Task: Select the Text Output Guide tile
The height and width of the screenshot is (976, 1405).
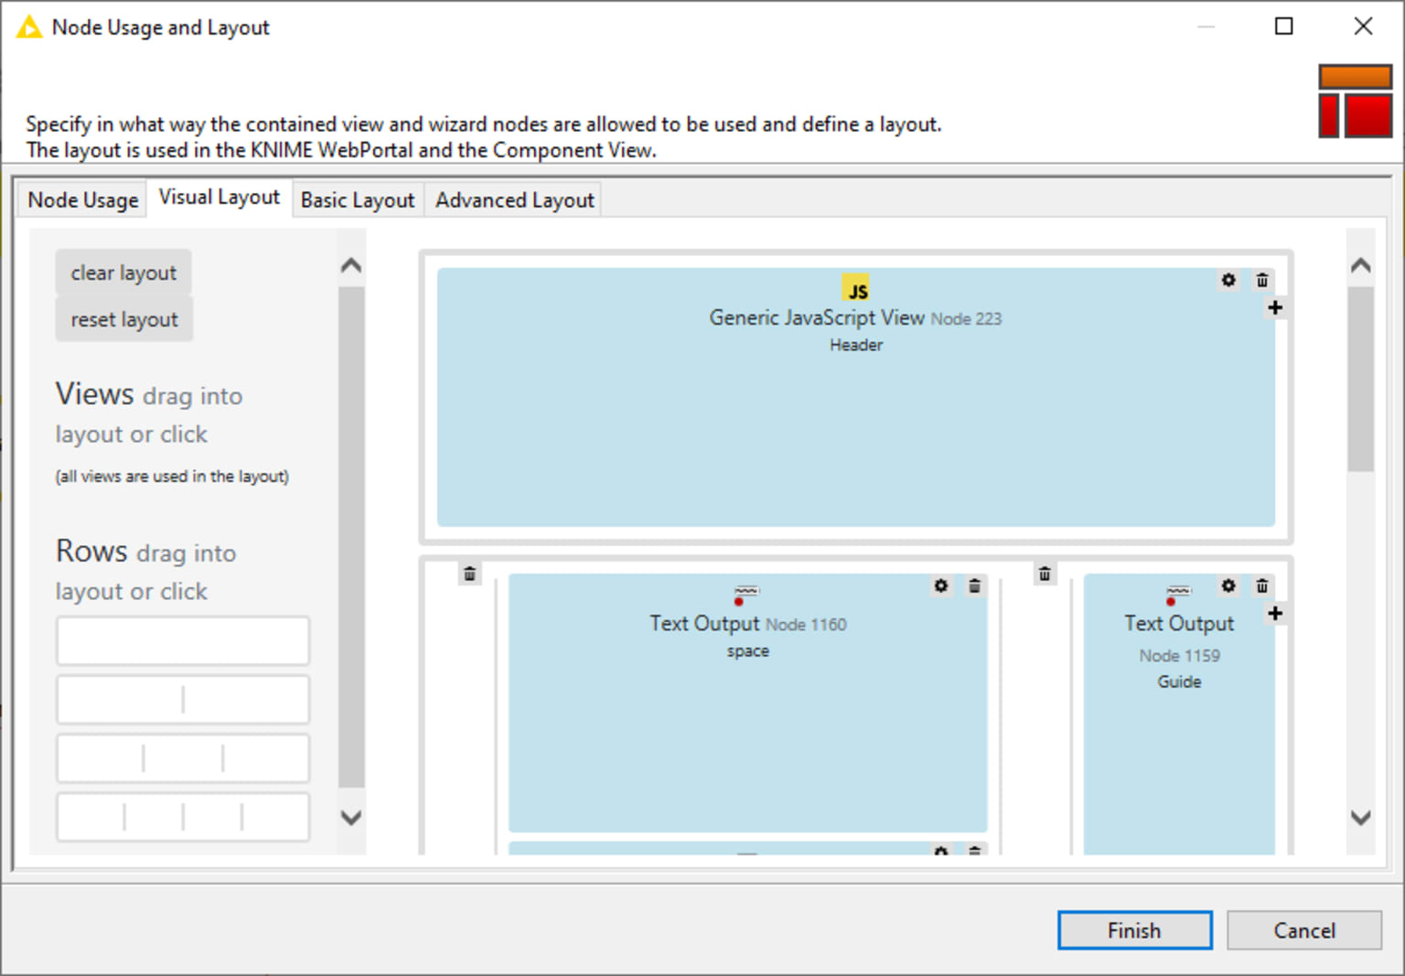Action: click(x=1179, y=714)
